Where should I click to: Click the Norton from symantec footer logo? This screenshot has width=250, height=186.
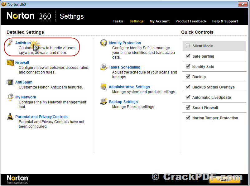[17, 179]
